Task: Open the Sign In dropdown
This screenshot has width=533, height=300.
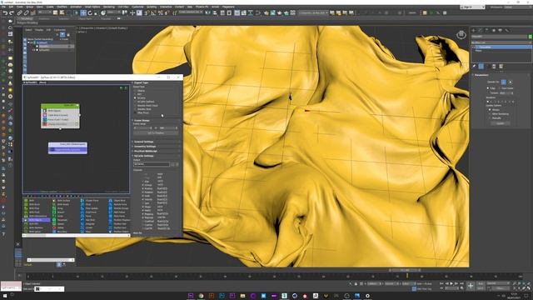Action: (472, 7)
